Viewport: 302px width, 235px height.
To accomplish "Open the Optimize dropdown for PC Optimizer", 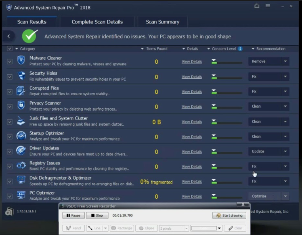I will tap(285, 196).
